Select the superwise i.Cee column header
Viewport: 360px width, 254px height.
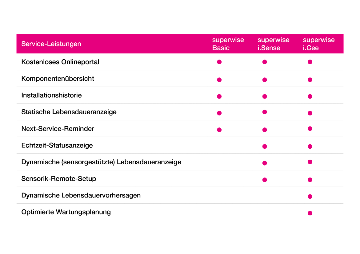[x=318, y=44]
